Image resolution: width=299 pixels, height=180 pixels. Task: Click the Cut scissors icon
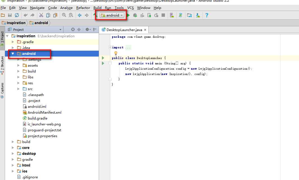pos(41,15)
